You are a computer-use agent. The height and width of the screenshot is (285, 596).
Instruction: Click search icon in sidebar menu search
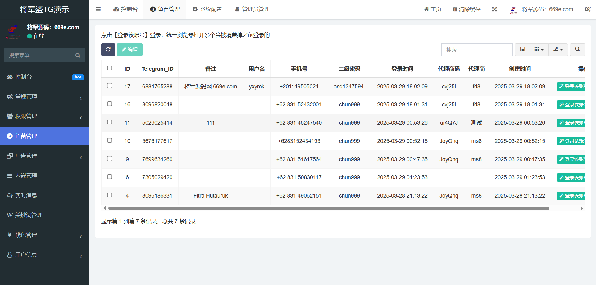pos(78,56)
